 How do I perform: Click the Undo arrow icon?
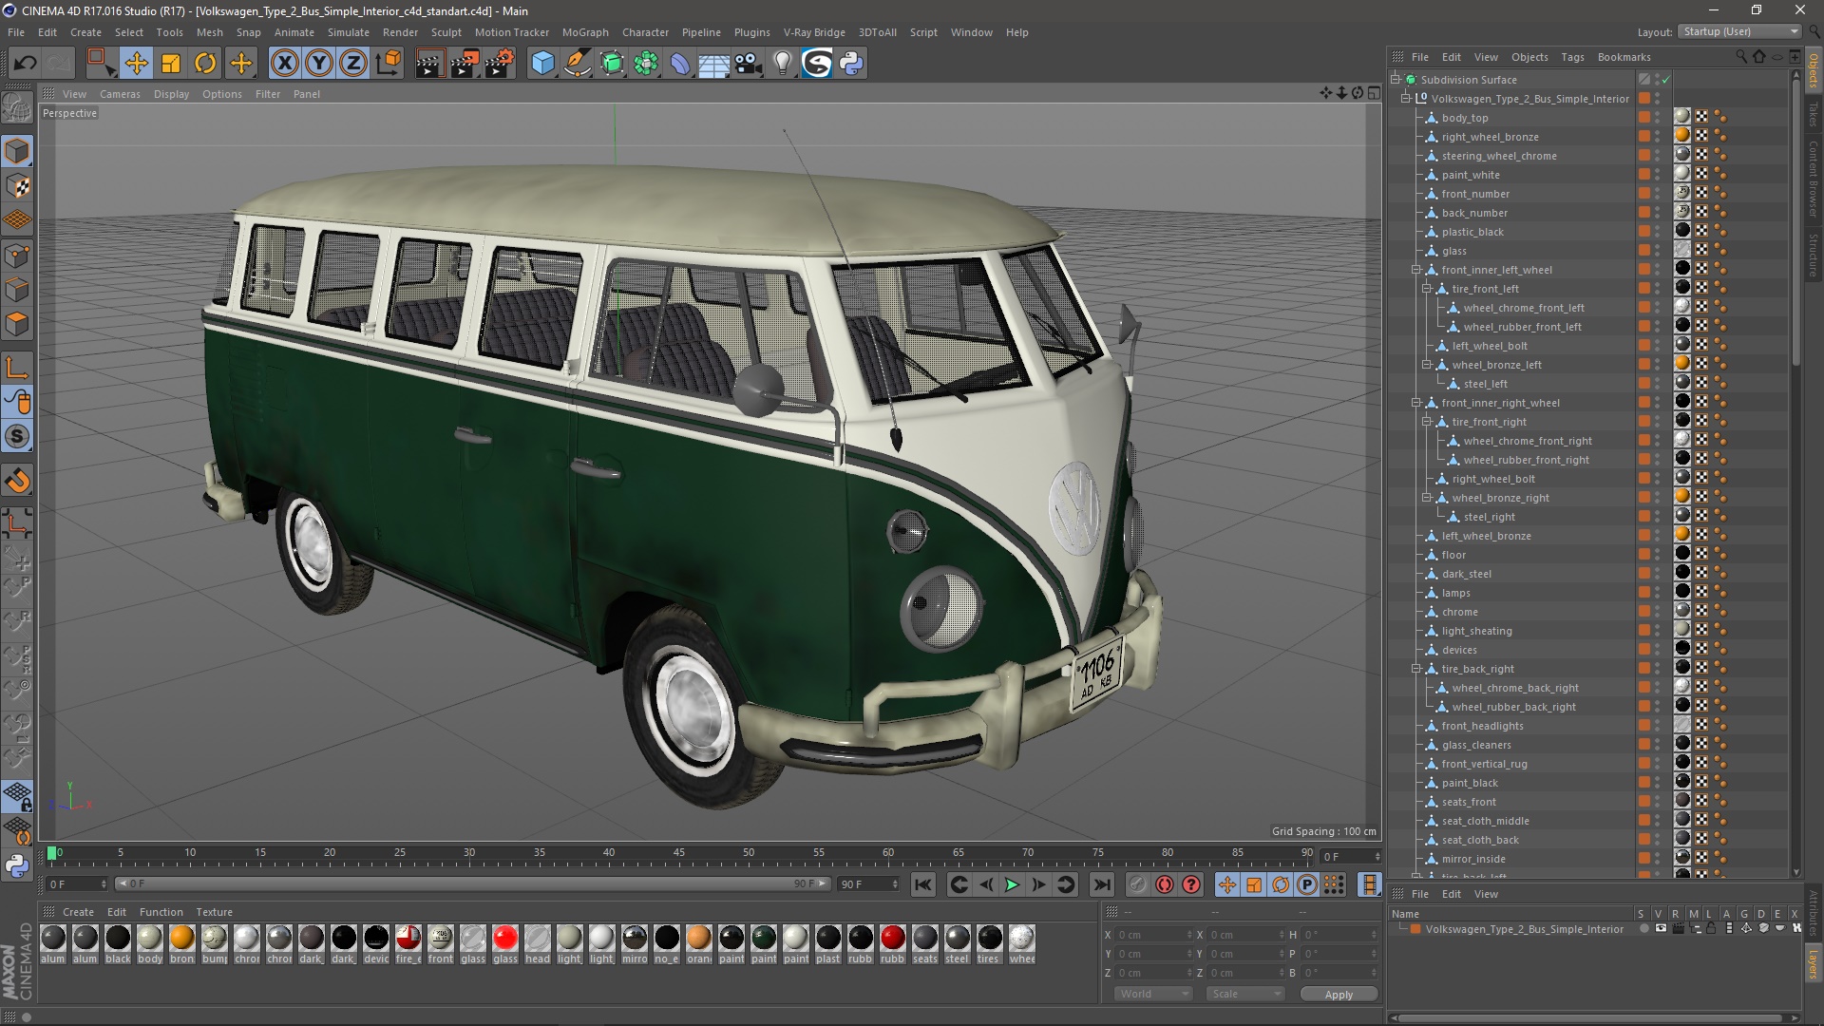point(26,64)
